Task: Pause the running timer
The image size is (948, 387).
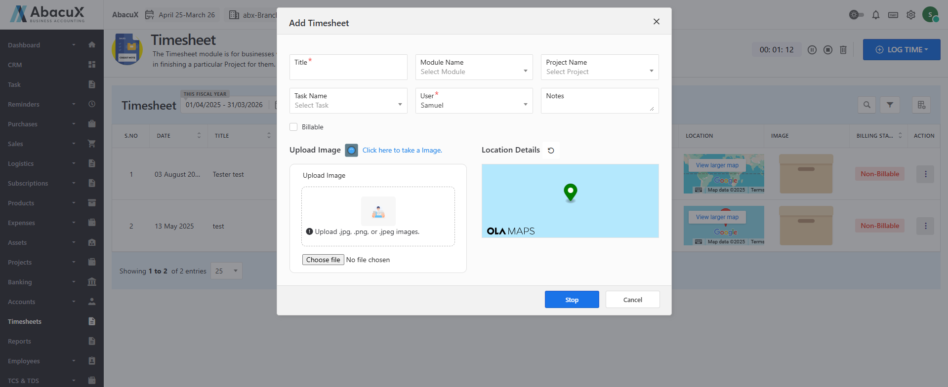Action: tap(812, 50)
